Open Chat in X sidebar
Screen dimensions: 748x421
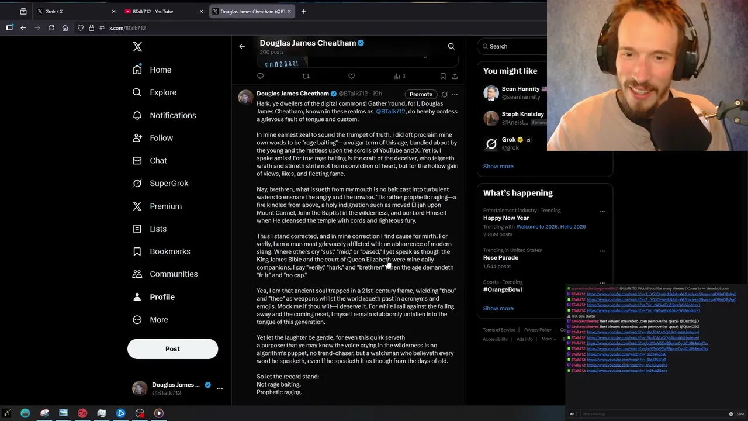(150, 160)
